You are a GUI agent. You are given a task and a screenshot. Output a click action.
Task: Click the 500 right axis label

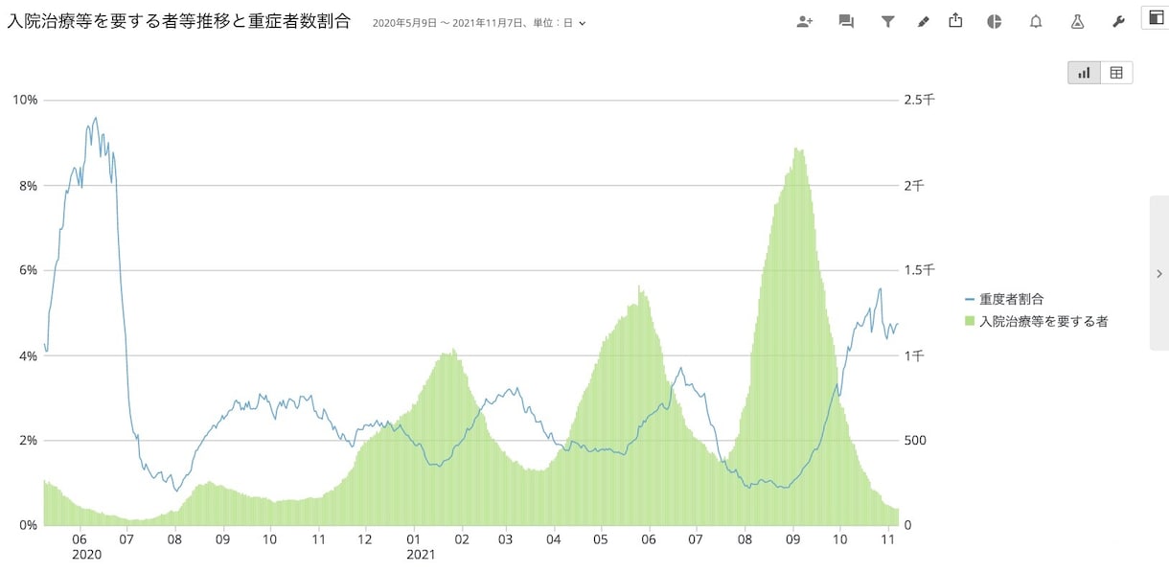tap(916, 441)
